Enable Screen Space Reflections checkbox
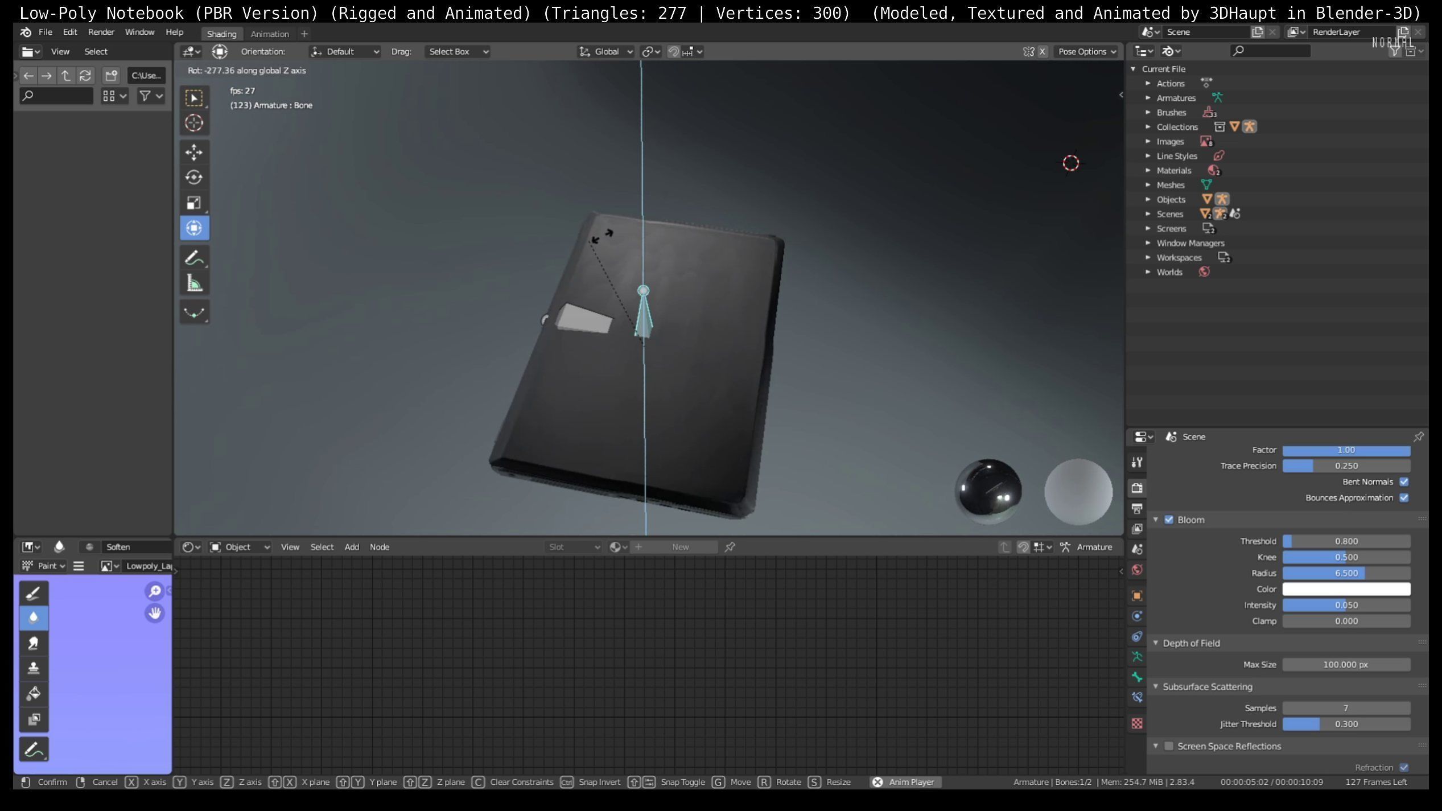This screenshot has width=1442, height=811. [x=1169, y=746]
